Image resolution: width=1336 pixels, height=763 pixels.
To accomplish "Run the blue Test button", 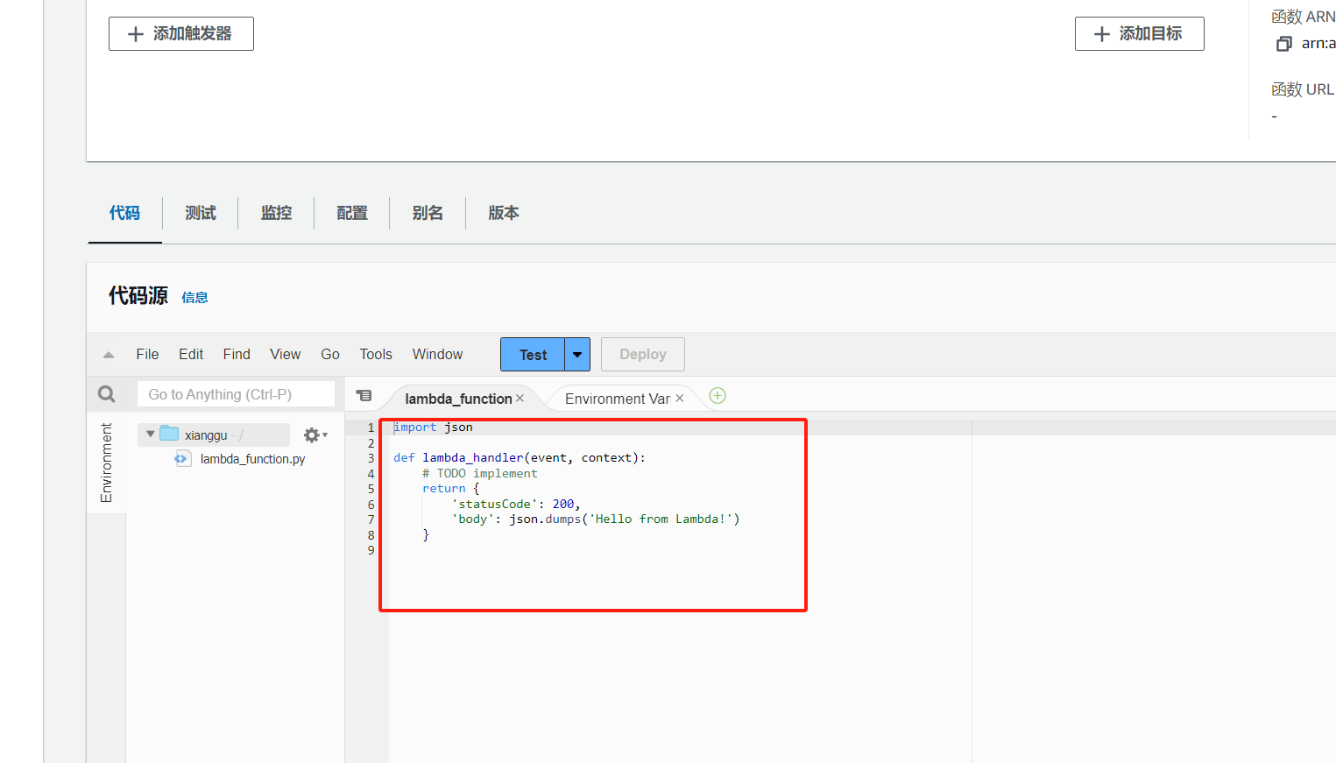I will click(x=533, y=355).
